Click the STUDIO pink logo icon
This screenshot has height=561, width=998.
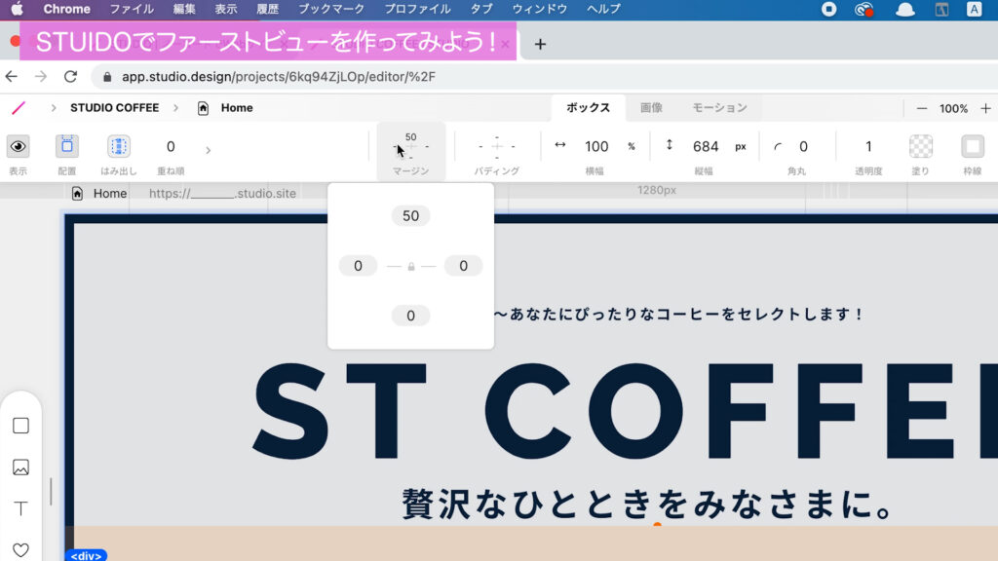tap(19, 108)
